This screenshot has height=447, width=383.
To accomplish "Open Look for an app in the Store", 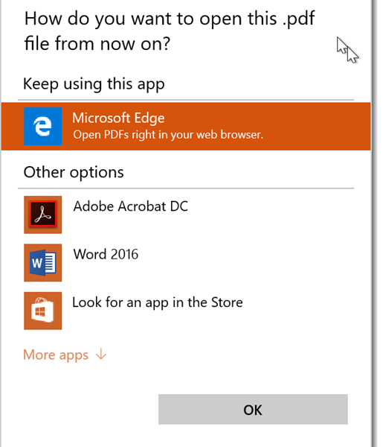I will [158, 302].
